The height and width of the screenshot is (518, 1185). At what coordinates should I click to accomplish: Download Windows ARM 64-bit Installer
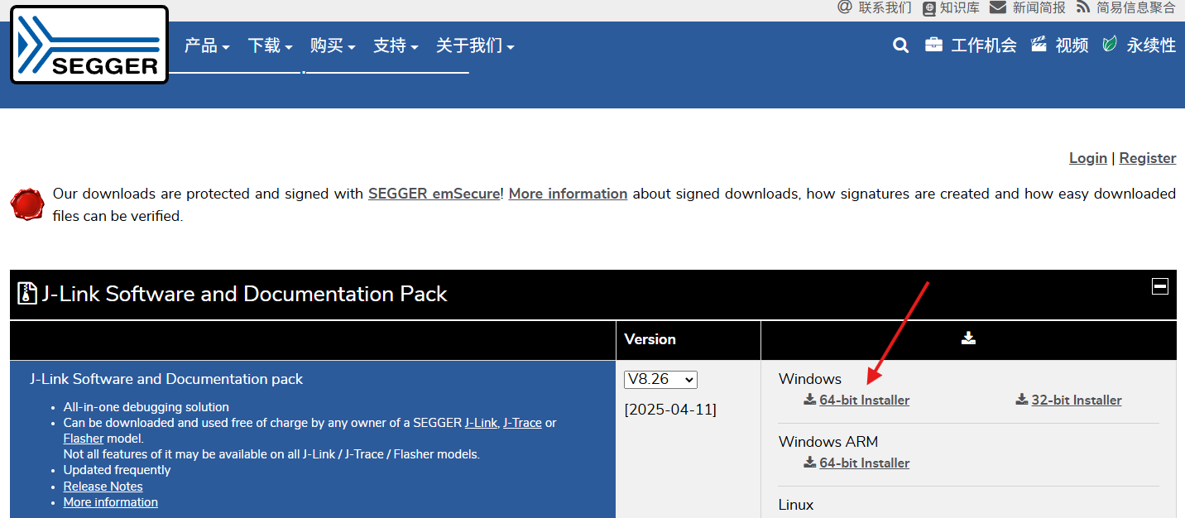click(865, 463)
